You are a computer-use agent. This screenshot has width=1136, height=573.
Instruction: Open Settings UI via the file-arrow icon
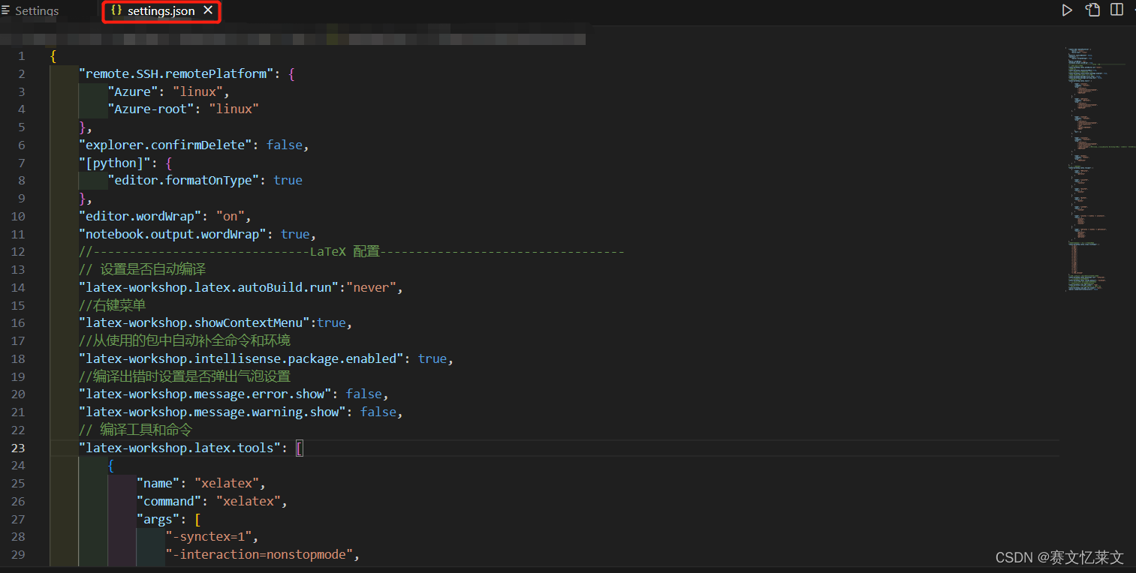click(x=1092, y=10)
